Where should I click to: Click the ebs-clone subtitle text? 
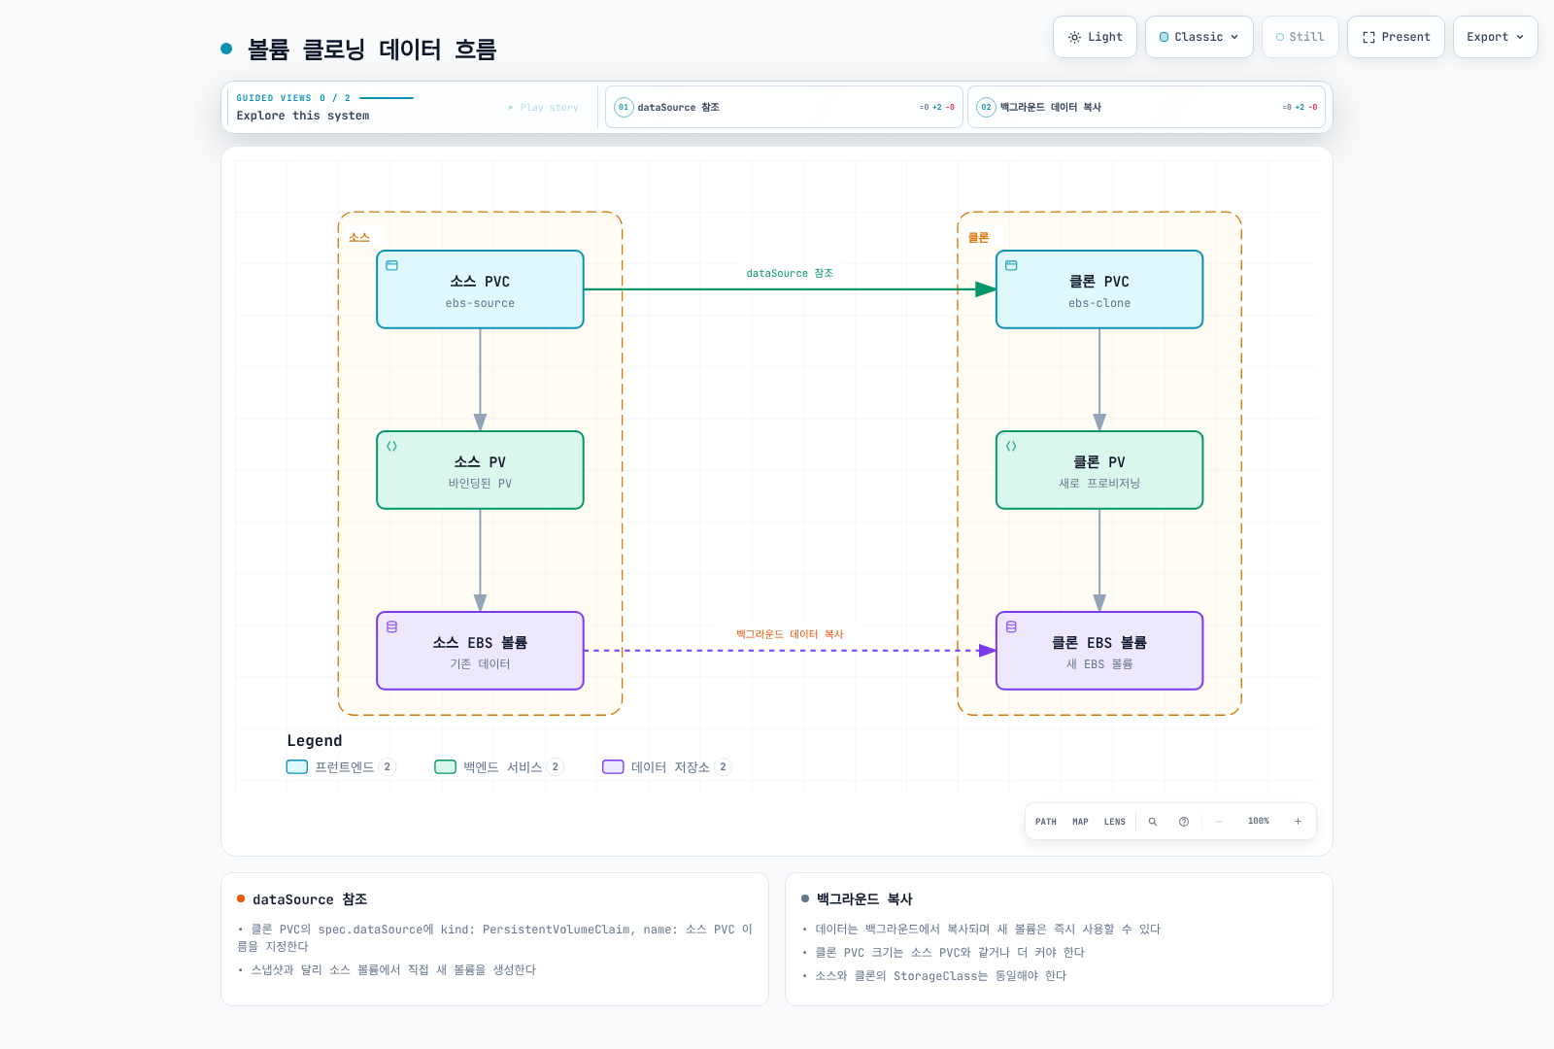(x=1099, y=303)
